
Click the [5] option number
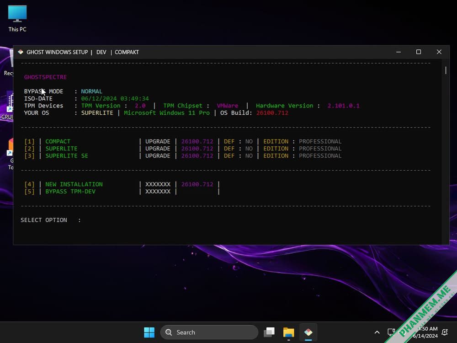(29, 192)
